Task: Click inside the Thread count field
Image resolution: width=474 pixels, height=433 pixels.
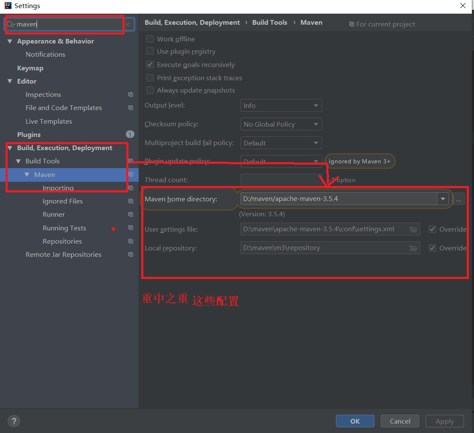Action: tap(281, 180)
